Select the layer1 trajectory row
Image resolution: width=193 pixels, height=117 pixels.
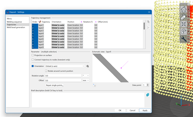click(41, 25)
